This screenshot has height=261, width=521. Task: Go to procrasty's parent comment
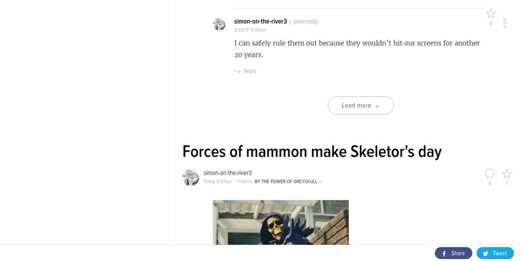pos(305,21)
